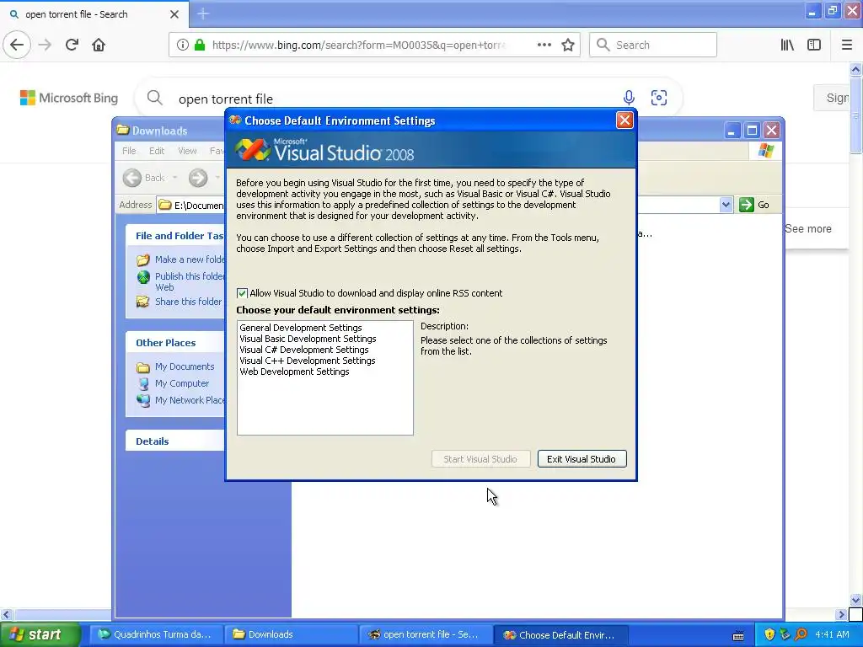863x647 pixels.
Task: Pick Visual C++ Development Settings
Action: [x=307, y=361]
